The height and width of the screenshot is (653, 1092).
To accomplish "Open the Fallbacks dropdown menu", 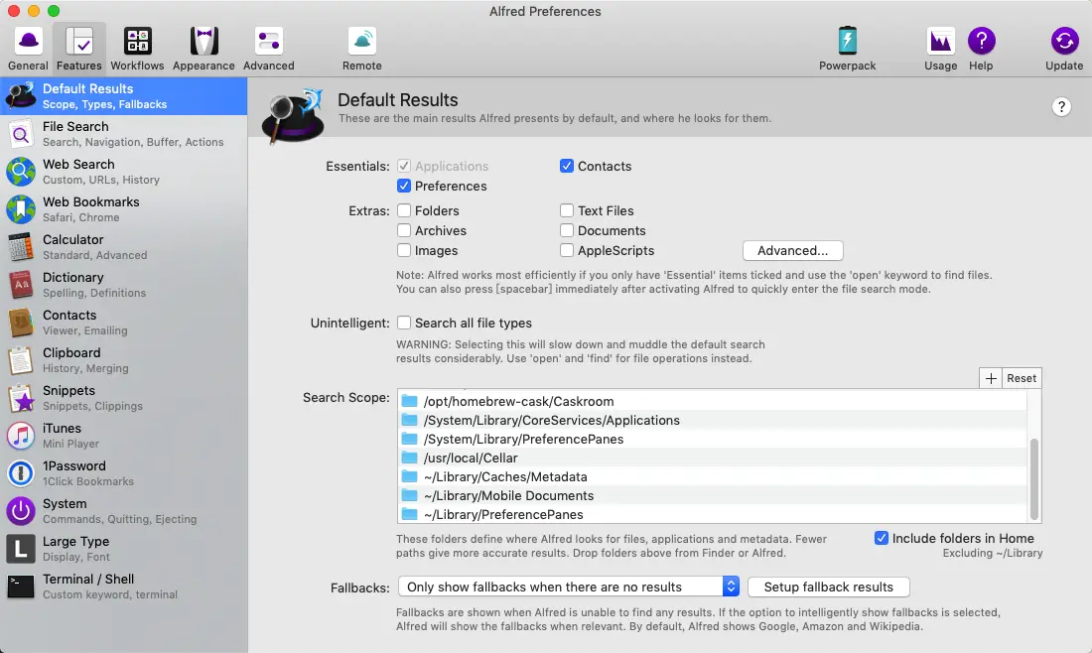I will (x=568, y=587).
